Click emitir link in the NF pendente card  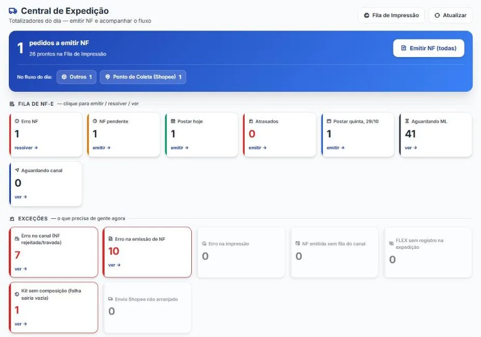[x=102, y=148]
